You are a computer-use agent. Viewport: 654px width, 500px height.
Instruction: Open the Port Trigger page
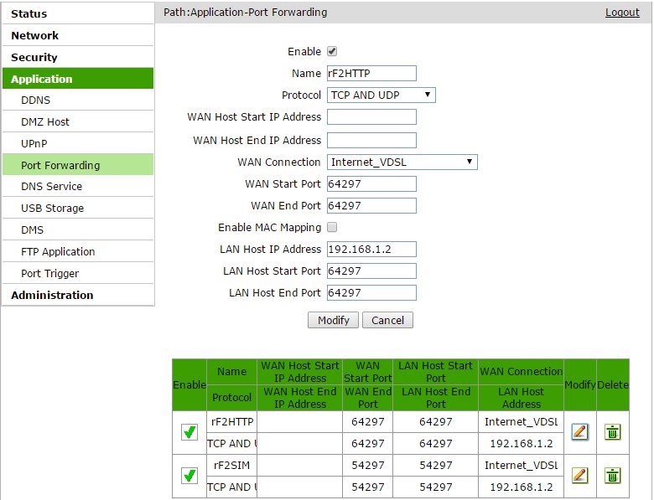50,273
